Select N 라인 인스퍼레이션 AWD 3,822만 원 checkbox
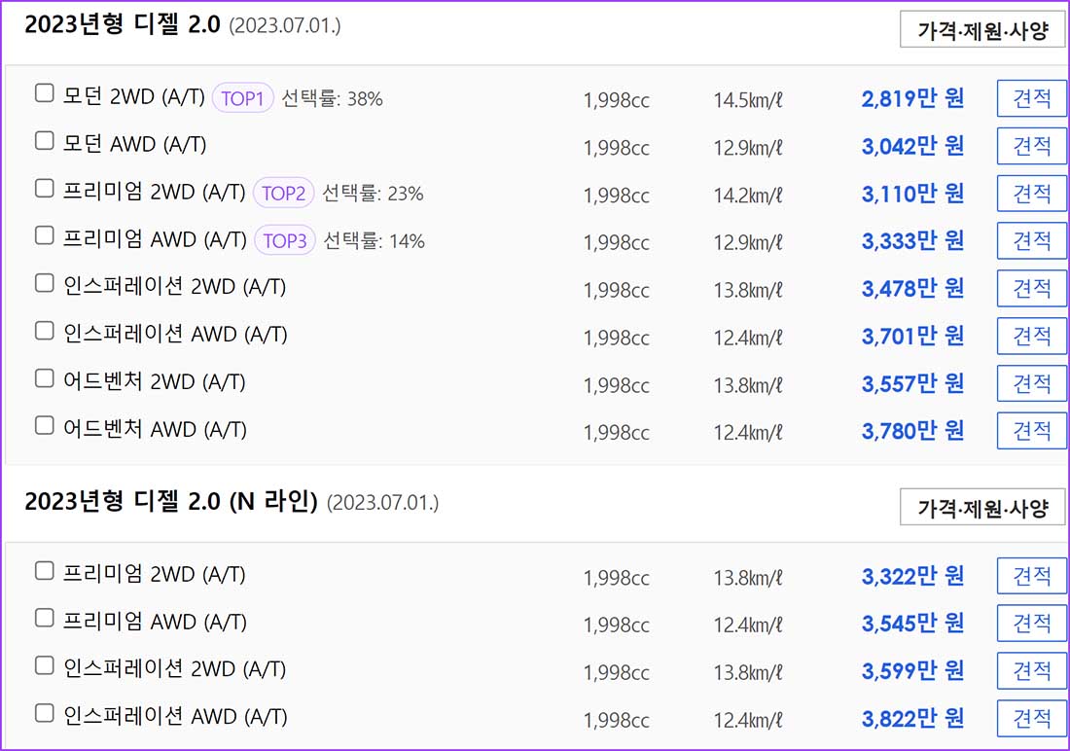 pos(45,713)
